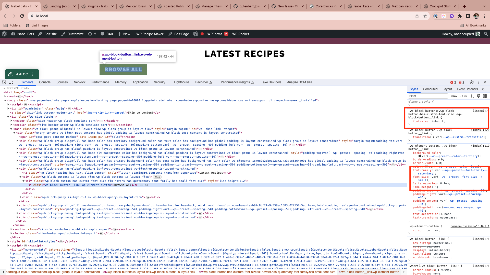This screenshot has height=275, width=490.
Task: Click the Browse All page button
Action: (123, 70)
